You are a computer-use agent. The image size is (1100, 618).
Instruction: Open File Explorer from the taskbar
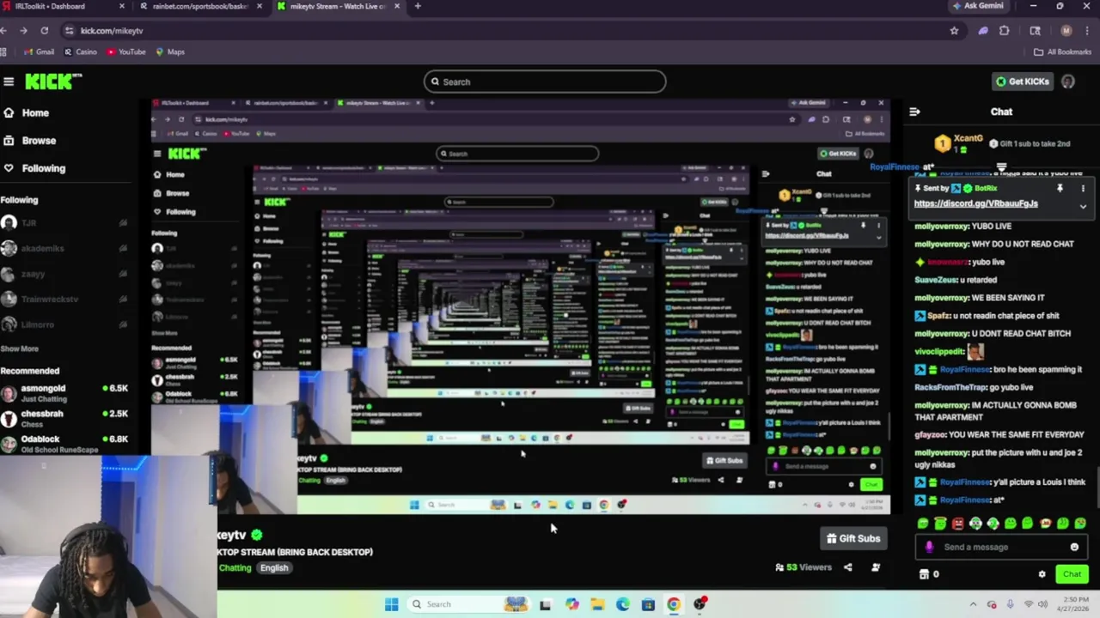click(597, 604)
